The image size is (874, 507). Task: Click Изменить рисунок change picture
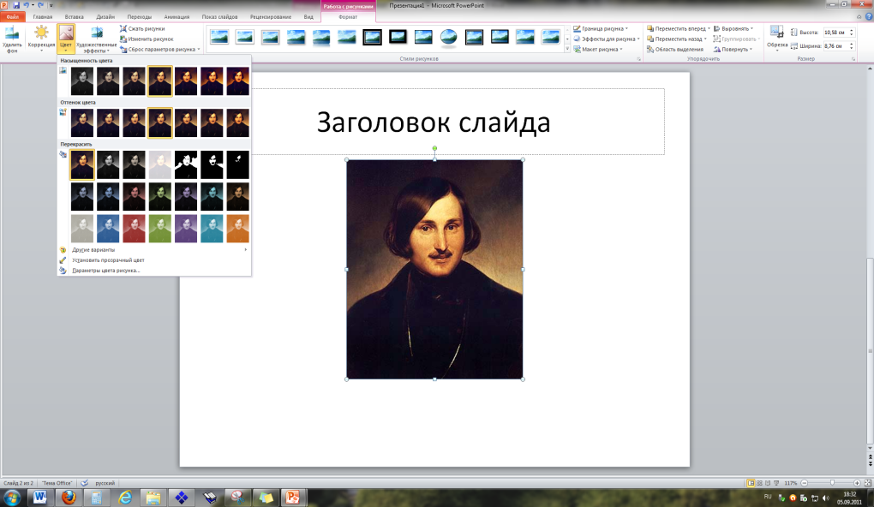pyautogui.click(x=147, y=39)
